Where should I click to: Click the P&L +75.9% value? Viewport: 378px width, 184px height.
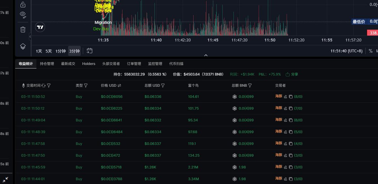pos(270,74)
